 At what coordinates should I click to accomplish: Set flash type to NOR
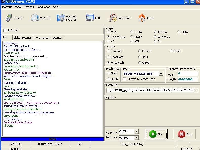[108, 73]
